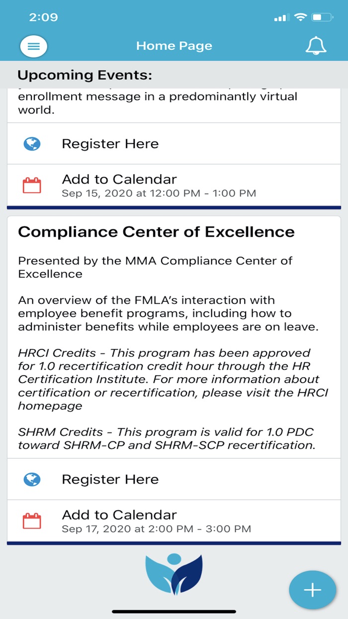Viewport: 348px width, 619px height.
Task: Tap the battery indicator in status bar
Action: point(320,16)
